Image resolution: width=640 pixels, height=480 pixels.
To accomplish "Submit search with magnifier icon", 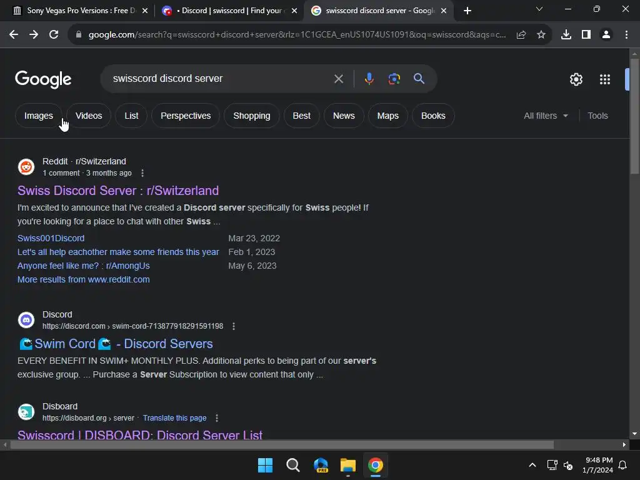I will [x=419, y=78].
